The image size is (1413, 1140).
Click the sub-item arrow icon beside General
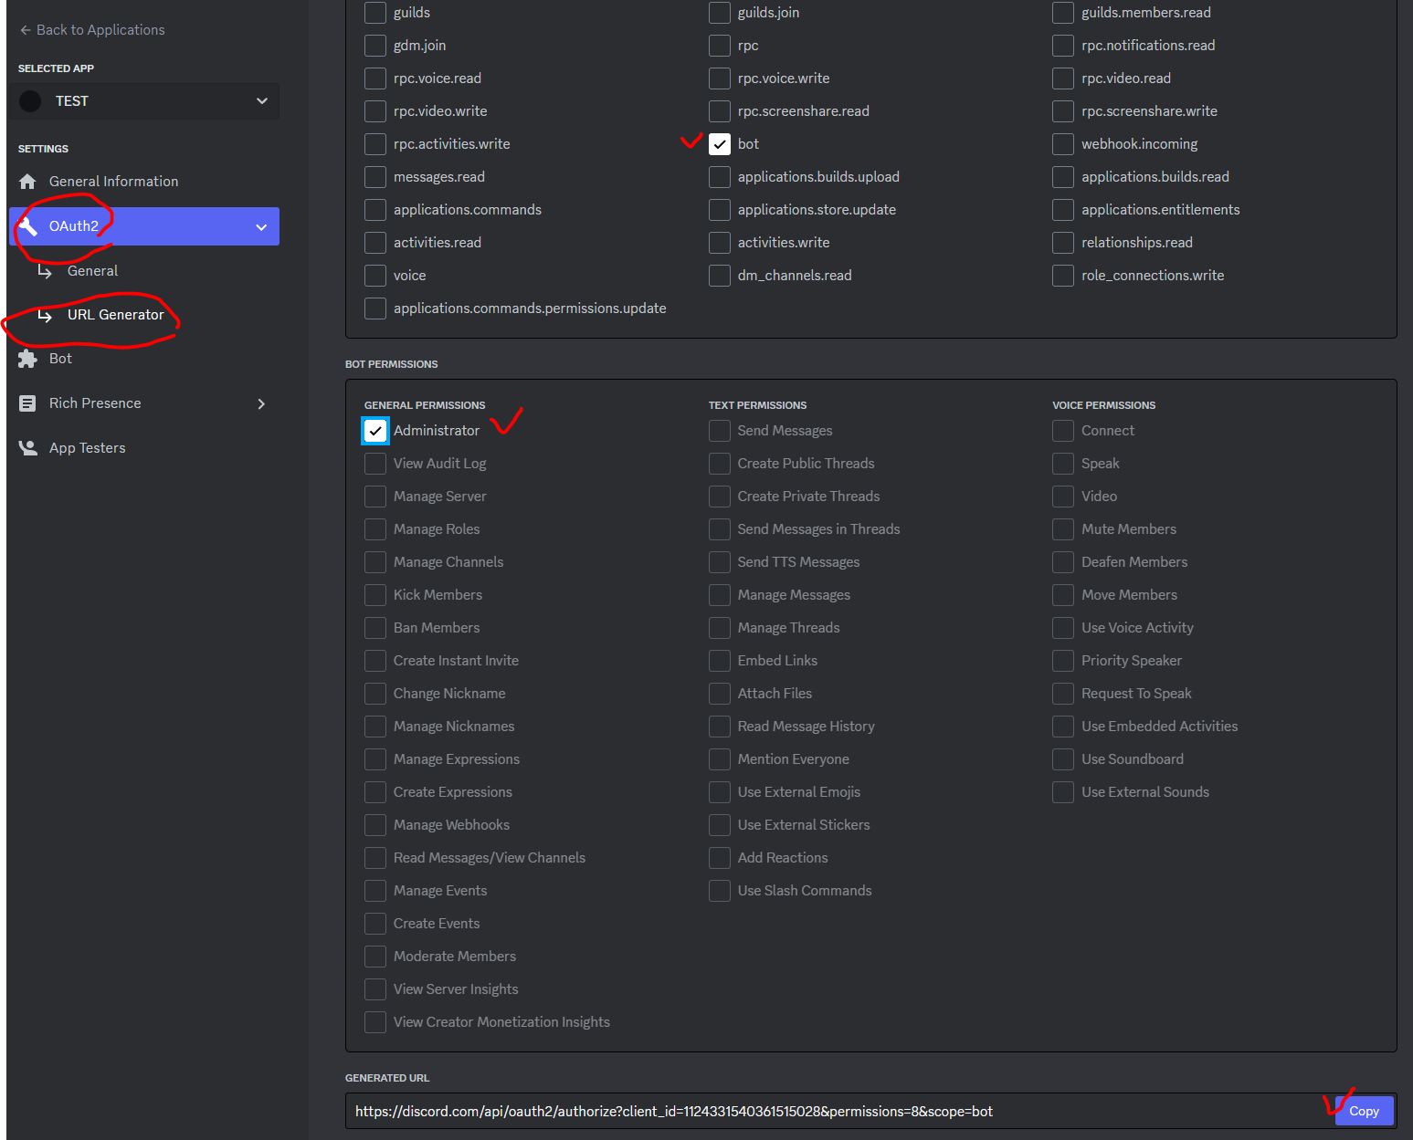point(45,271)
